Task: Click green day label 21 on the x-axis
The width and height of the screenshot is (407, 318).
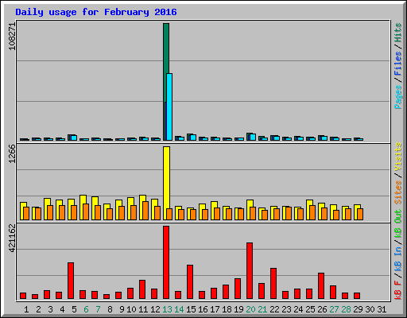Action: coord(262,309)
